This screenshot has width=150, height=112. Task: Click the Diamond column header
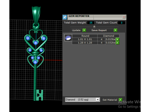click(108, 36)
